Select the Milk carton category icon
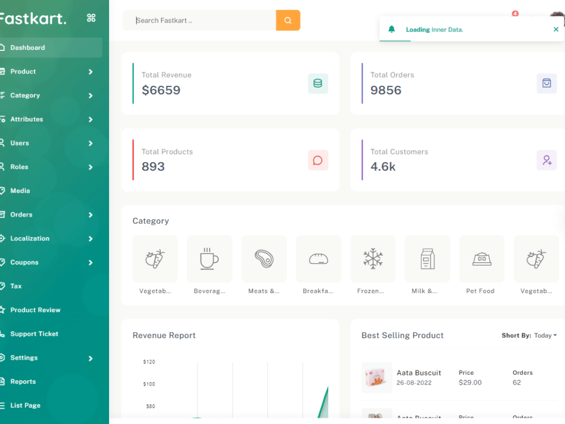The height and width of the screenshot is (424, 565). click(x=427, y=258)
